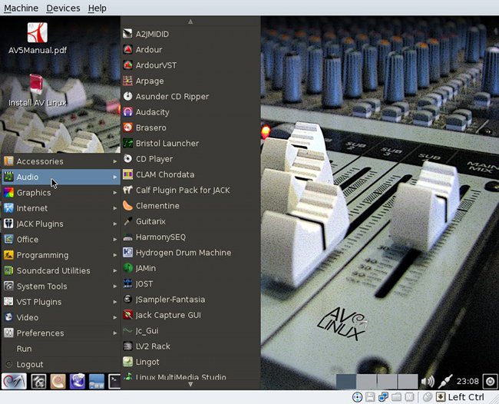The width and height of the screenshot is (499, 404).
Task: Open the Preferences category
Action: [61, 333]
